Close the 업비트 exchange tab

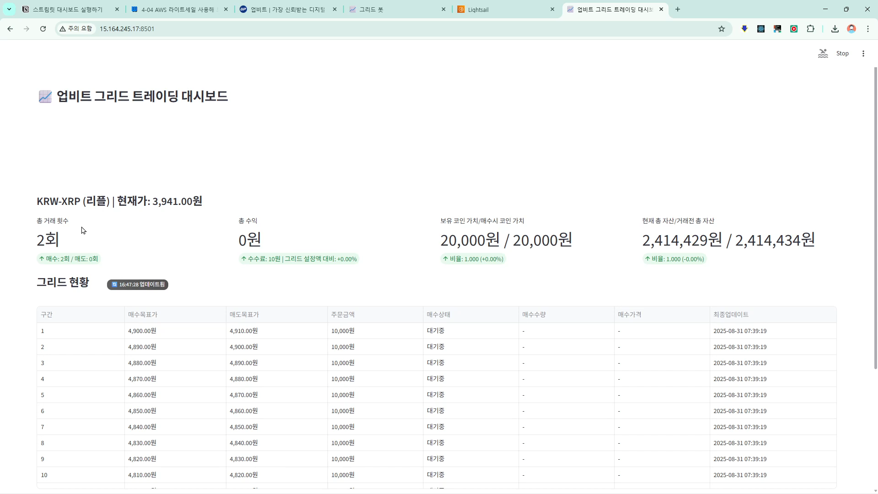point(335,9)
